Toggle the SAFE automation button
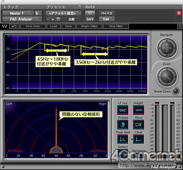183x170 pixels. pos(90,19)
